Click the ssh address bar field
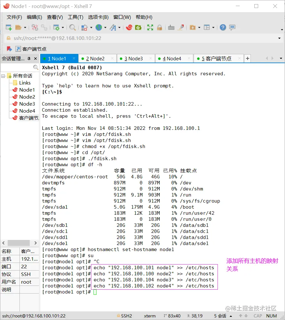Image resolution: width=285 pixels, height=320 pixels. (x=143, y=38)
